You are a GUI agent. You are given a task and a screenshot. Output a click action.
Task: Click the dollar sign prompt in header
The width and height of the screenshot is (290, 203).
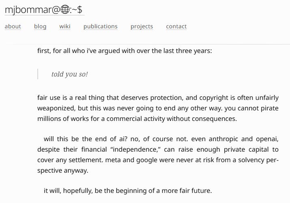coord(80,10)
